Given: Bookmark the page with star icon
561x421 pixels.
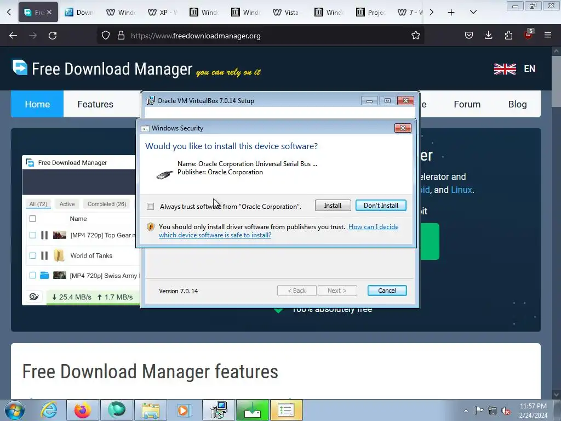Looking at the screenshot, I should click(x=415, y=36).
